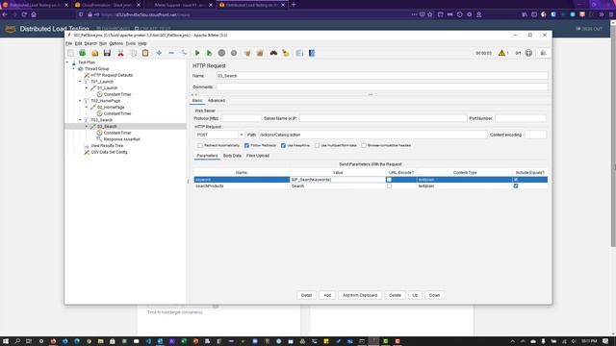Click the yellow warning log icon
This screenshot has height=346, width=616.
coord(501,53)
